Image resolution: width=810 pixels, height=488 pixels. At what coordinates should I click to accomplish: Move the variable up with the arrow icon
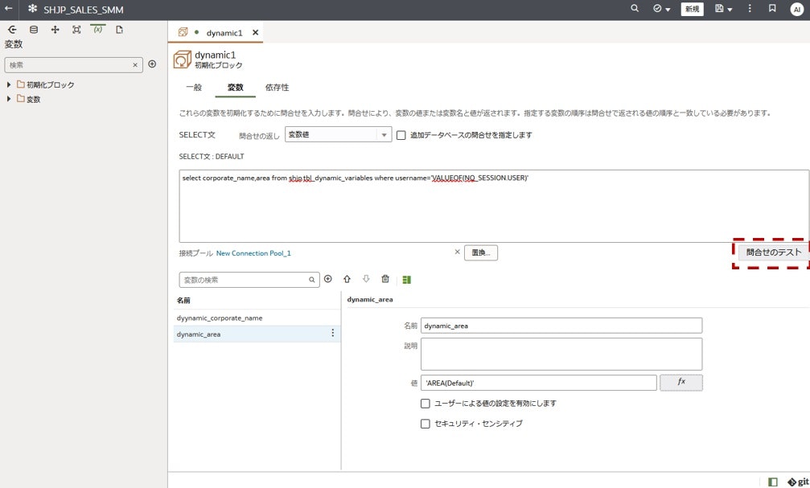(347, 279)
